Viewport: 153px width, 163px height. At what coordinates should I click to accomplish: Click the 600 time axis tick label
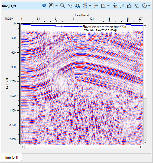pyautogui.click(x=14, y=52)
